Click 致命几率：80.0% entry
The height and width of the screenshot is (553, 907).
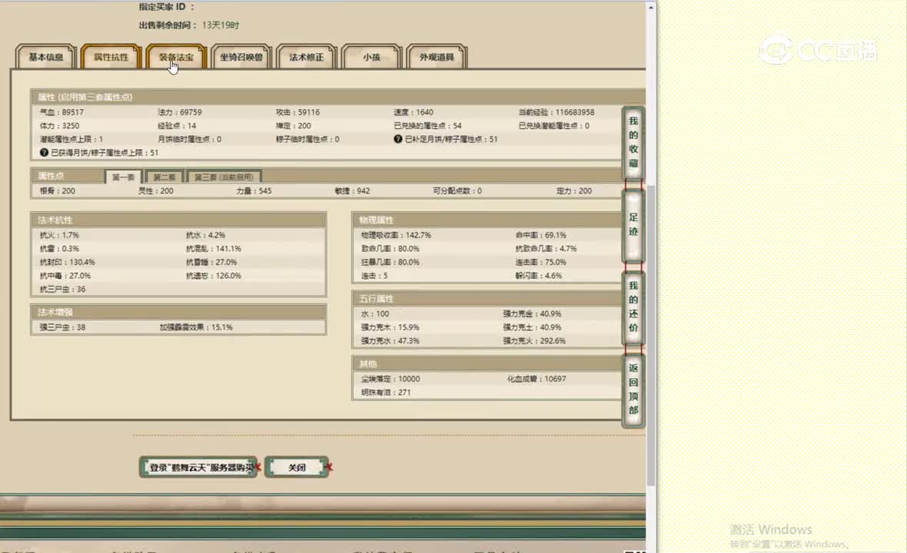390,249
